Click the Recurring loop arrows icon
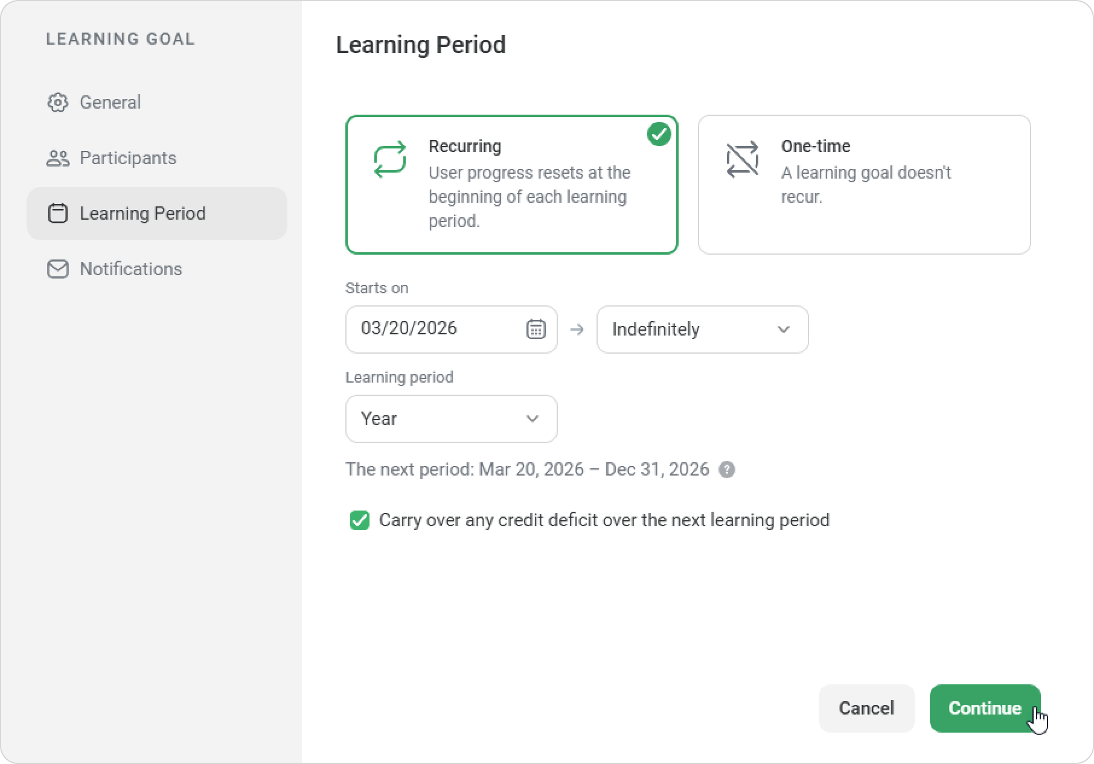The height and width of the screenshot is (764, 1094). click(389, 160)
